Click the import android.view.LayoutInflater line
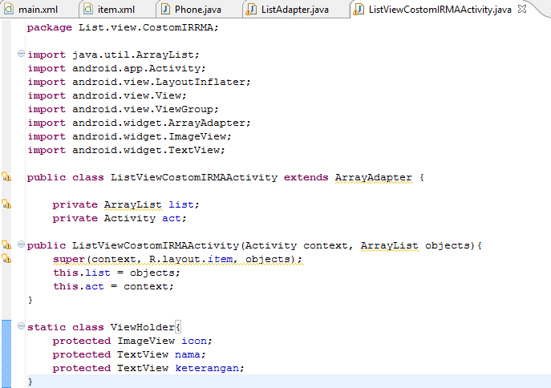 tap(140, 82)
